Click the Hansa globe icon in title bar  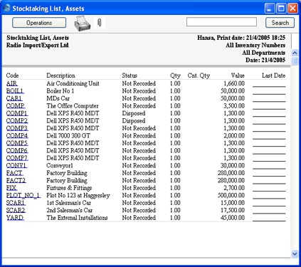coord(6,9)
